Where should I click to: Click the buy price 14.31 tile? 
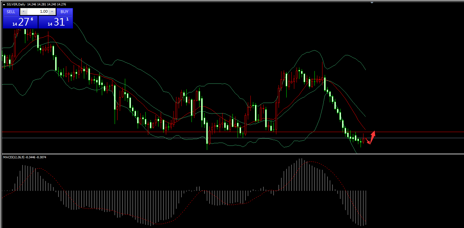[x=56, y=22]
